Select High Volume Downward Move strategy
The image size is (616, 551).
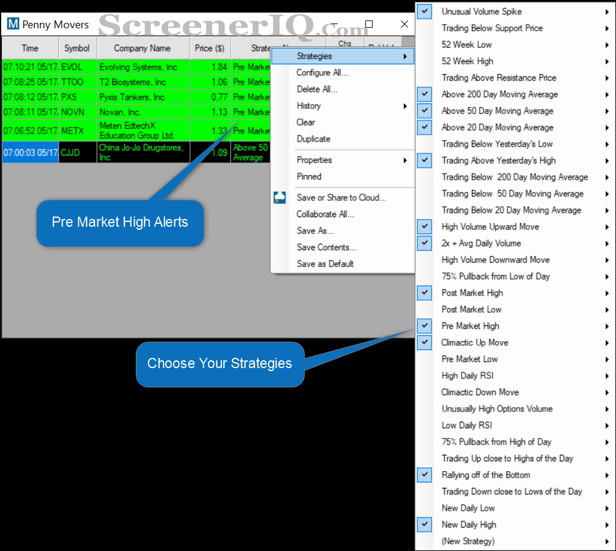(495, 260)
